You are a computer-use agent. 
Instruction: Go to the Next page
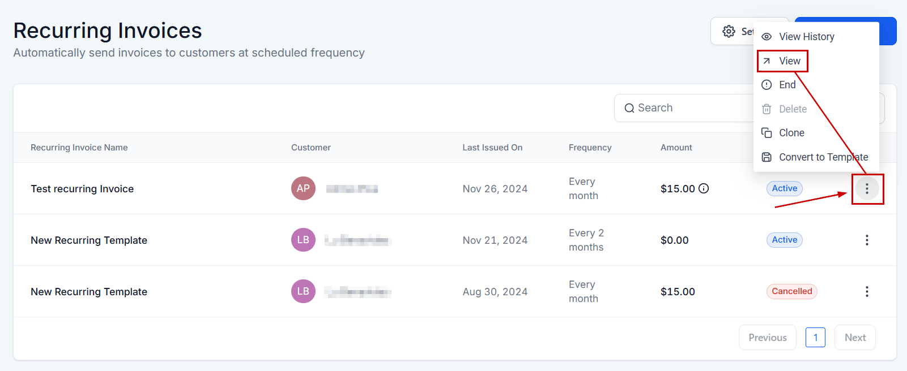(x=855, y=338)
